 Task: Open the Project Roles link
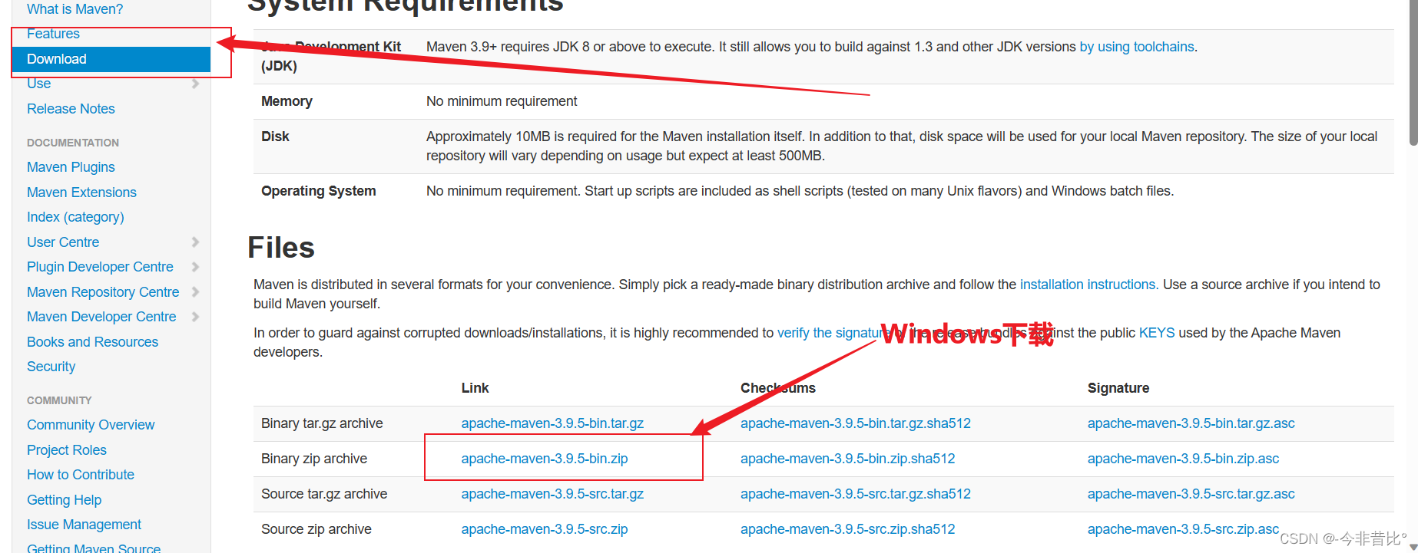pos(67,450)
